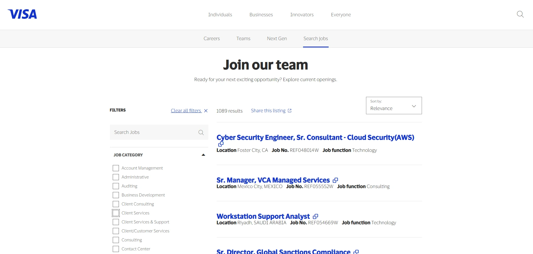Go to the Careers tab
The width and height of the screenshot is (533, 254).
pos(212,38)
